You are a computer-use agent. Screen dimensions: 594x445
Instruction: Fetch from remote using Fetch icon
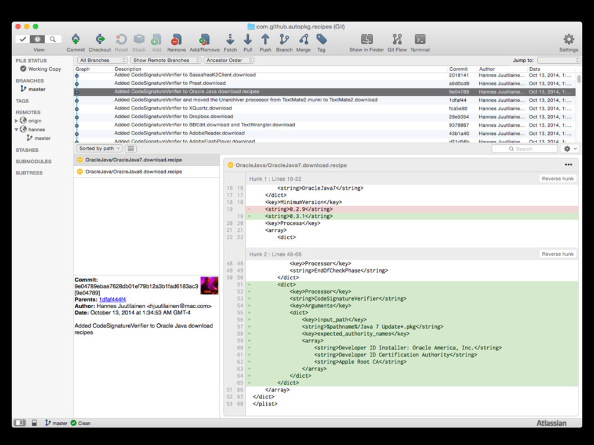coord(230,40)
